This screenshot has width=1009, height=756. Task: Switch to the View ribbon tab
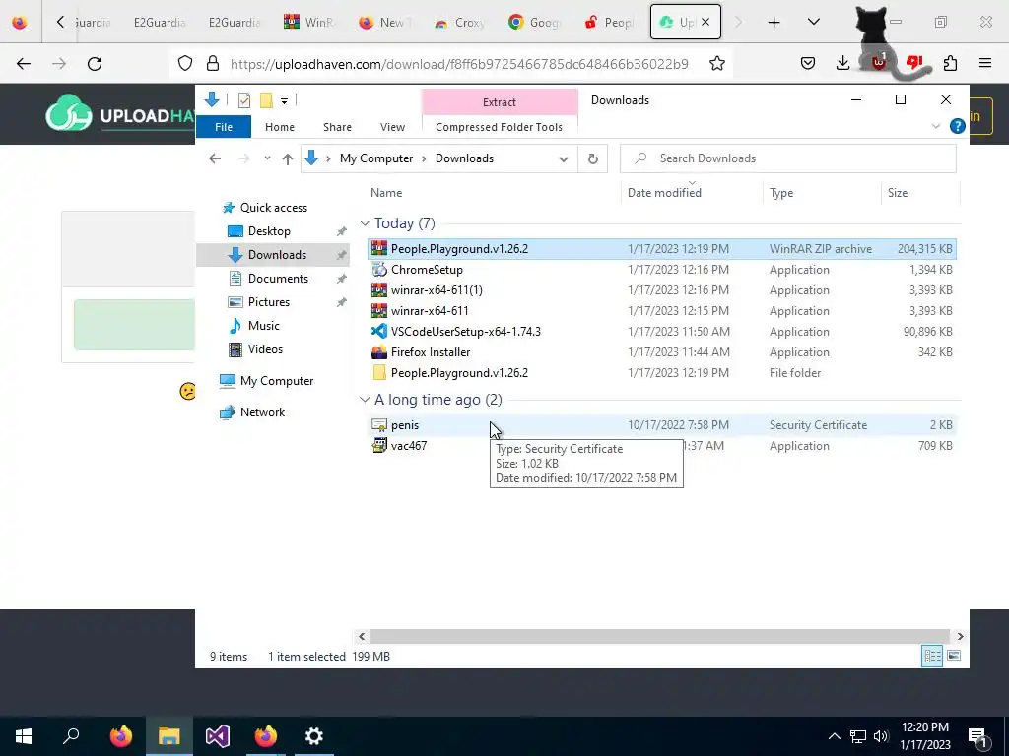pyautogui.click(x=392, y=127)
